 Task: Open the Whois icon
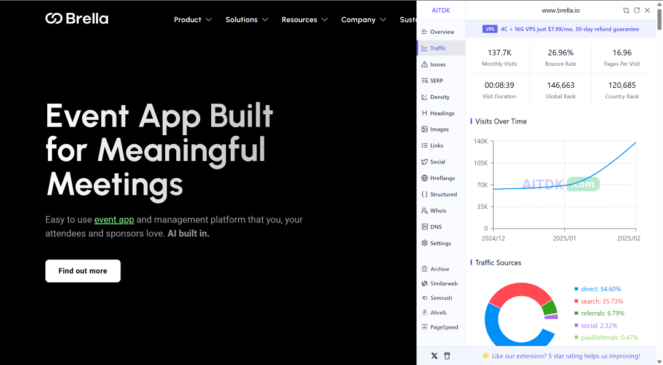425,210
